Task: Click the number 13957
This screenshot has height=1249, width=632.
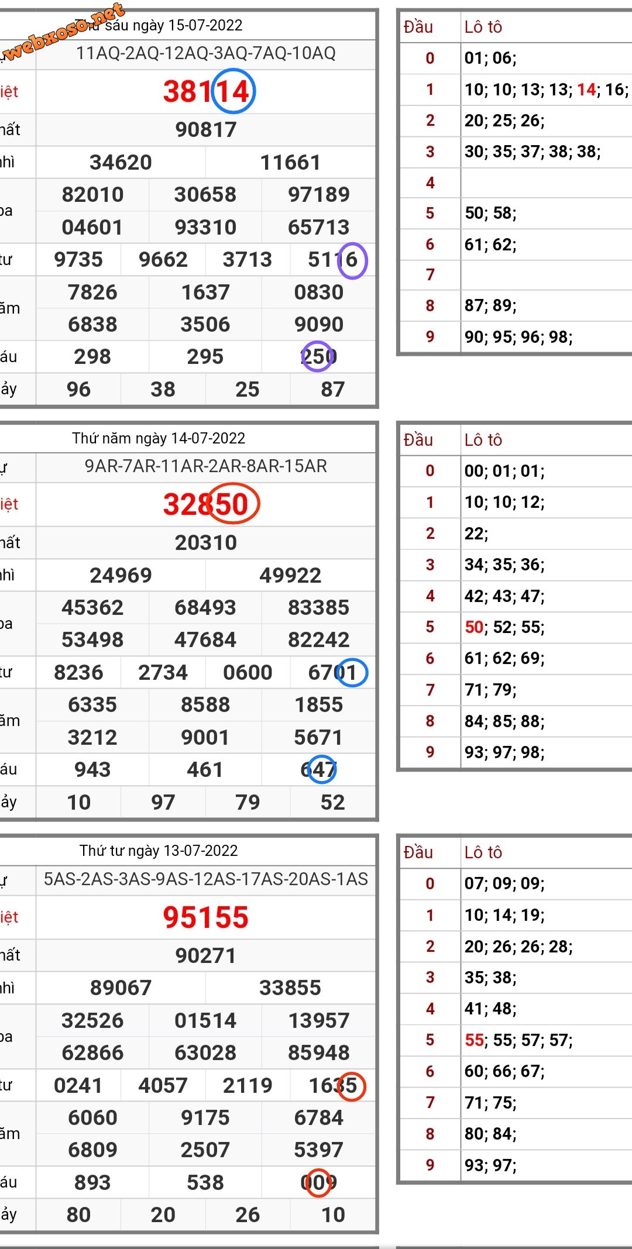Action: point(319,1021)
